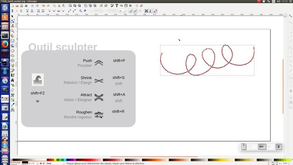Screen dimensions: 293x165
Task: Click the volume icon in system tray
Action: pyautogui.click(x=278, y=1)
